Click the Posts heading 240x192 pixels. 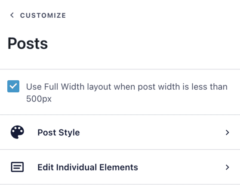click(x=28, y=44)
